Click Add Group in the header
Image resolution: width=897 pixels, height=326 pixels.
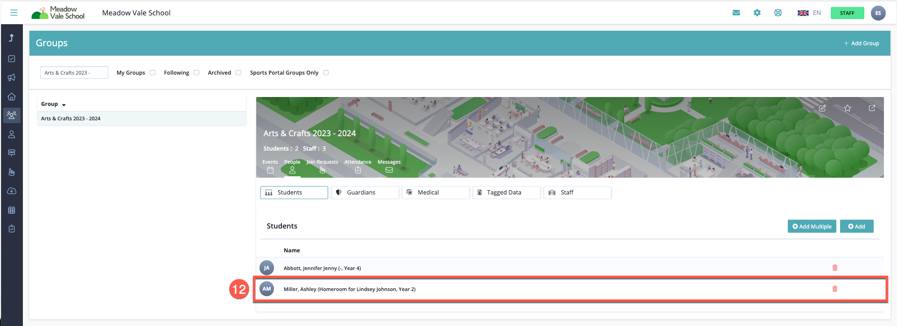point(861,43)
